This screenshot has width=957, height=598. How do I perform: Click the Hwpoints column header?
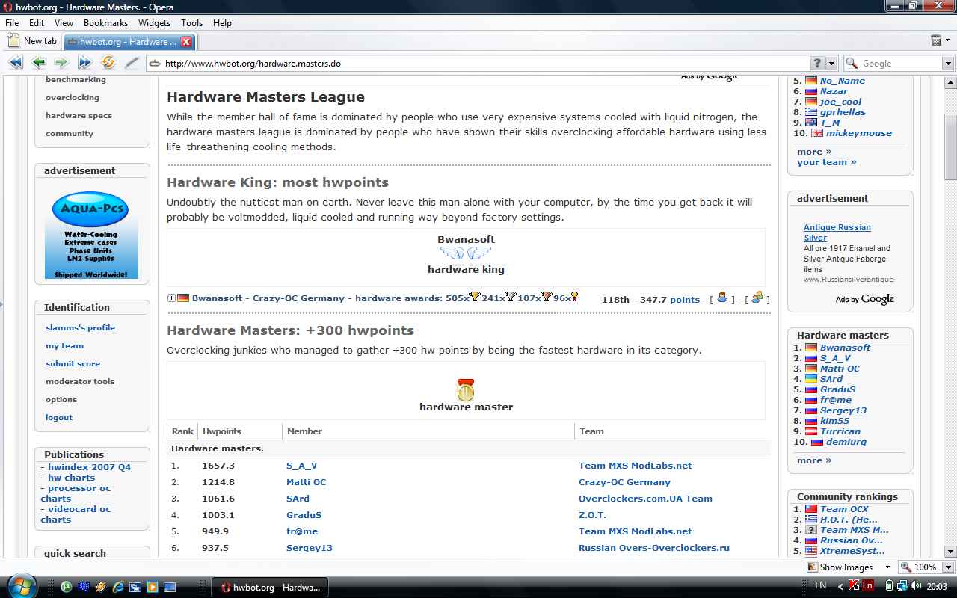coord(222,431)
